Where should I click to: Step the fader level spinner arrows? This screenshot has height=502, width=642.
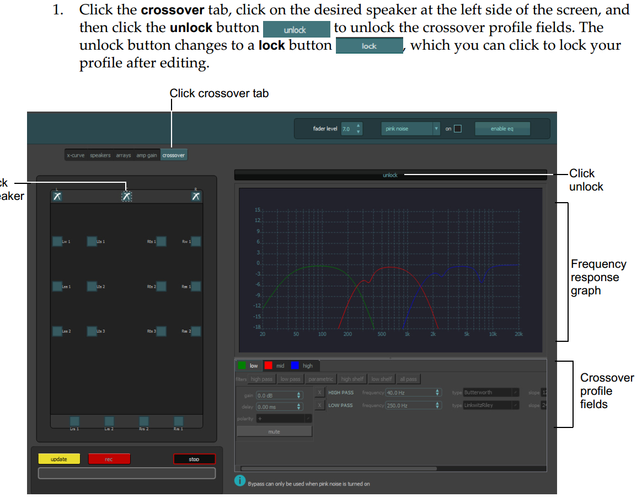click(359, 129)
